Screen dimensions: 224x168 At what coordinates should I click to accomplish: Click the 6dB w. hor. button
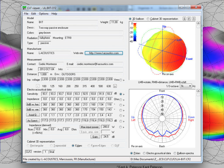(x=33, y=104)
